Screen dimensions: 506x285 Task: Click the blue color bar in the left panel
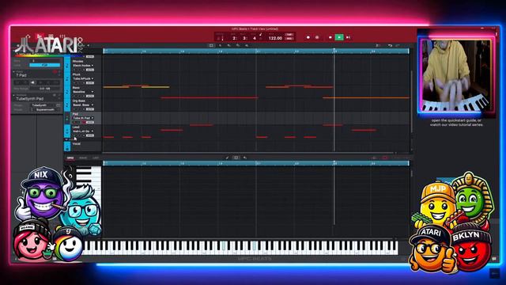click(44, 65)
